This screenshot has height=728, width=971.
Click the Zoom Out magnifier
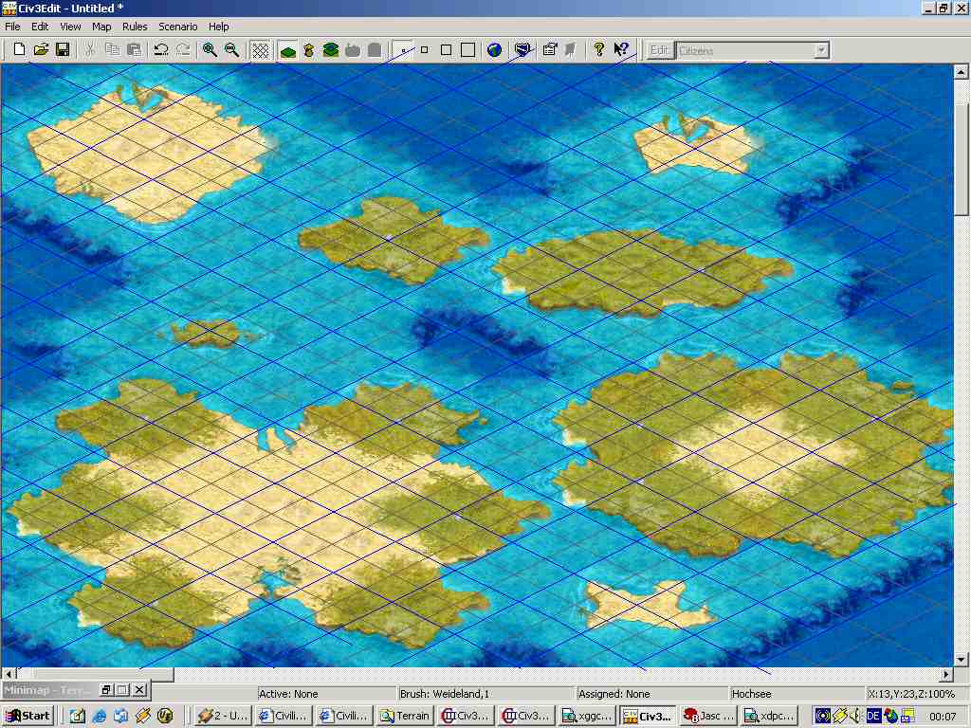click(231, 49)
